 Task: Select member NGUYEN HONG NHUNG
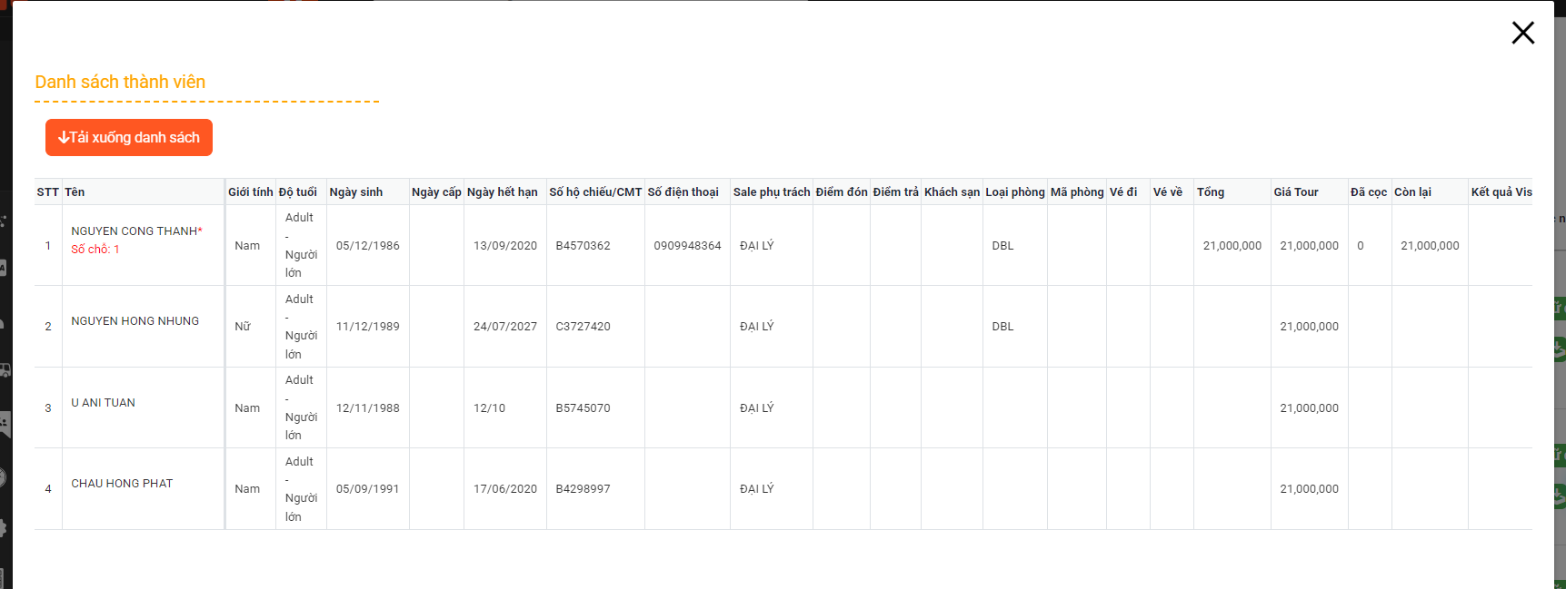135,321
